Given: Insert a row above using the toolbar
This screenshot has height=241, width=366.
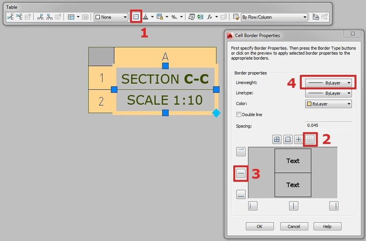Looking at the screenshot, I should (11, 17).
